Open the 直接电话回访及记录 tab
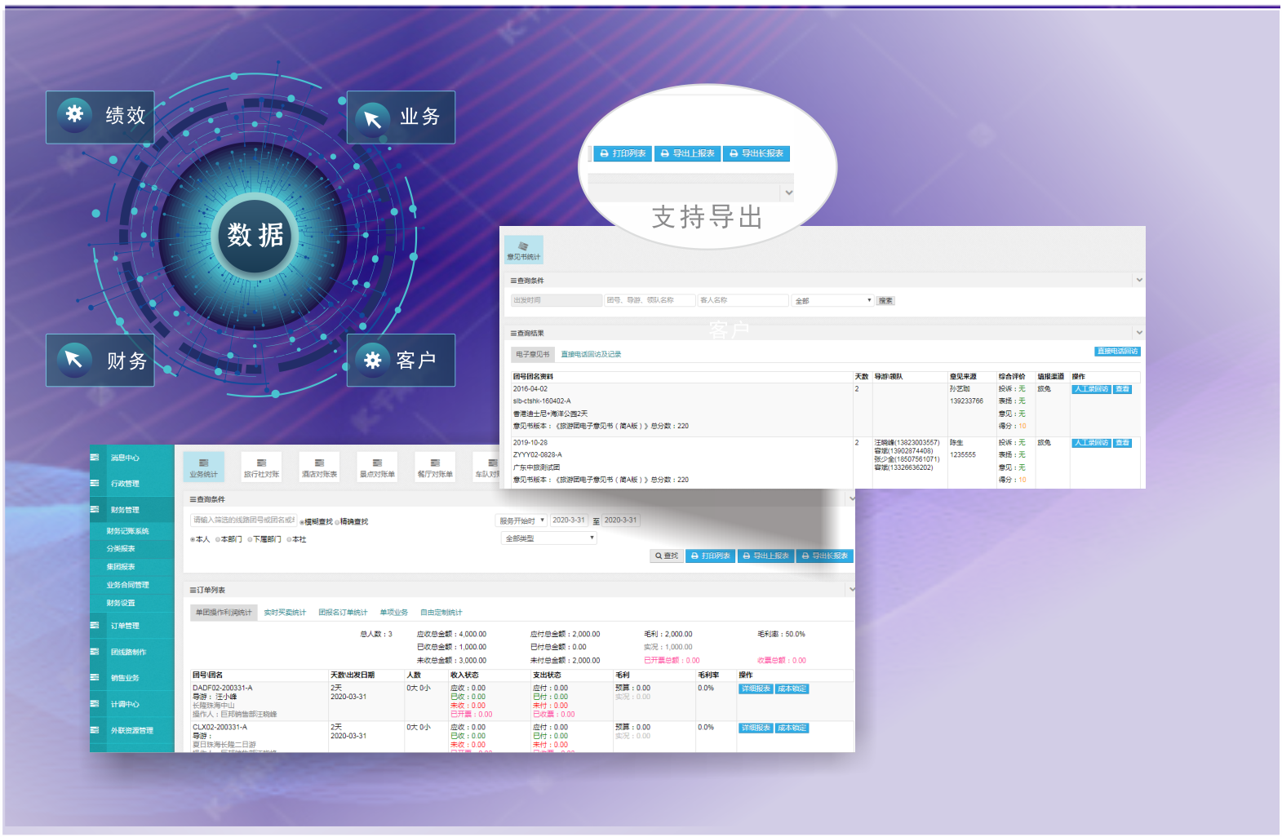Screen dimensions: 1282x837 point(591,354)
